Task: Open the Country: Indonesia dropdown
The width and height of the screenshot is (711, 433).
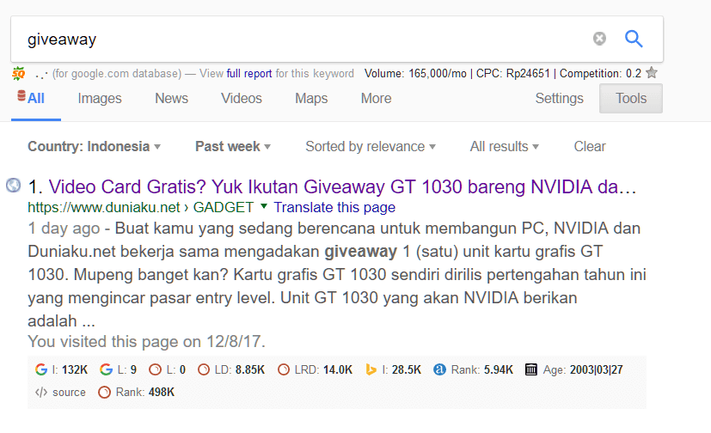Action: click(94, 146)
